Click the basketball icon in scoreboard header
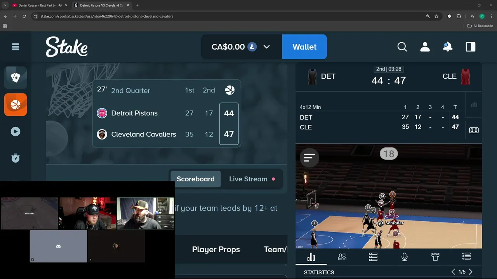Image resolution: width=497 pixels, height=279 pixels. point(230,90)
